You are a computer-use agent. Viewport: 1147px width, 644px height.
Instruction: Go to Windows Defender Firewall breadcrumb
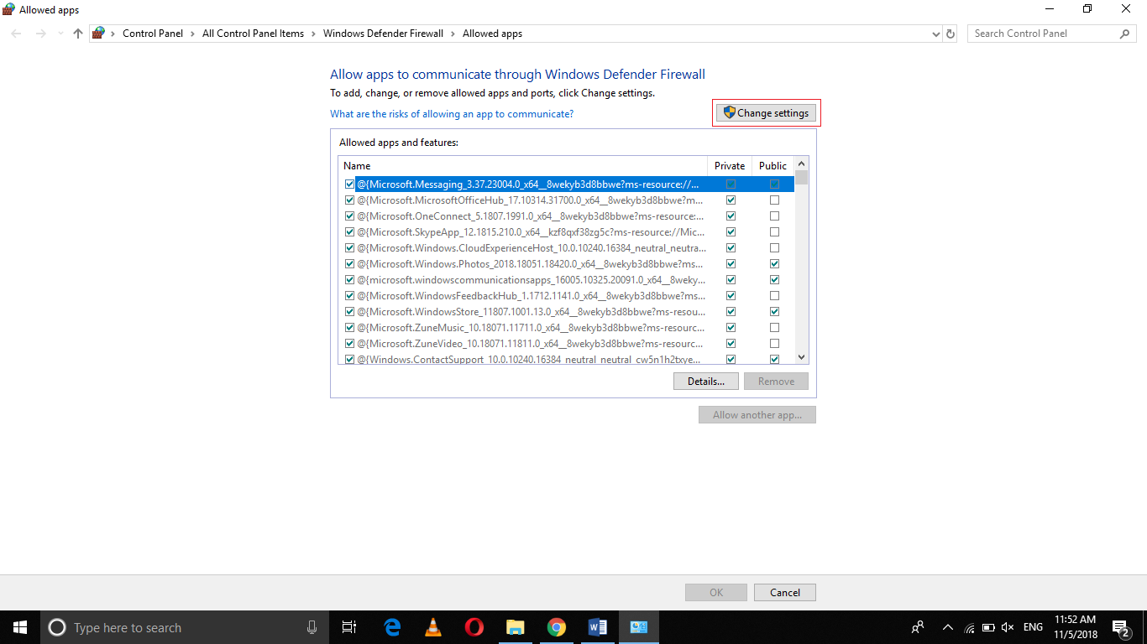click(383, 33)
